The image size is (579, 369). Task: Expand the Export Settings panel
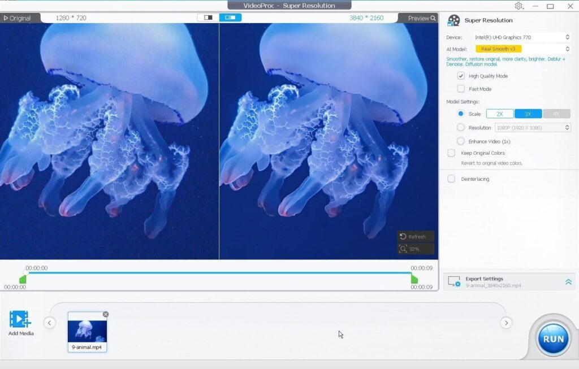[x=568, y=282]
